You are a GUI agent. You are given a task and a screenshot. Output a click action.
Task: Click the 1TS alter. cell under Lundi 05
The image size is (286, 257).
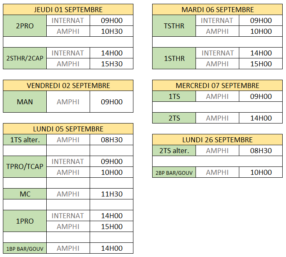(25, 140)
